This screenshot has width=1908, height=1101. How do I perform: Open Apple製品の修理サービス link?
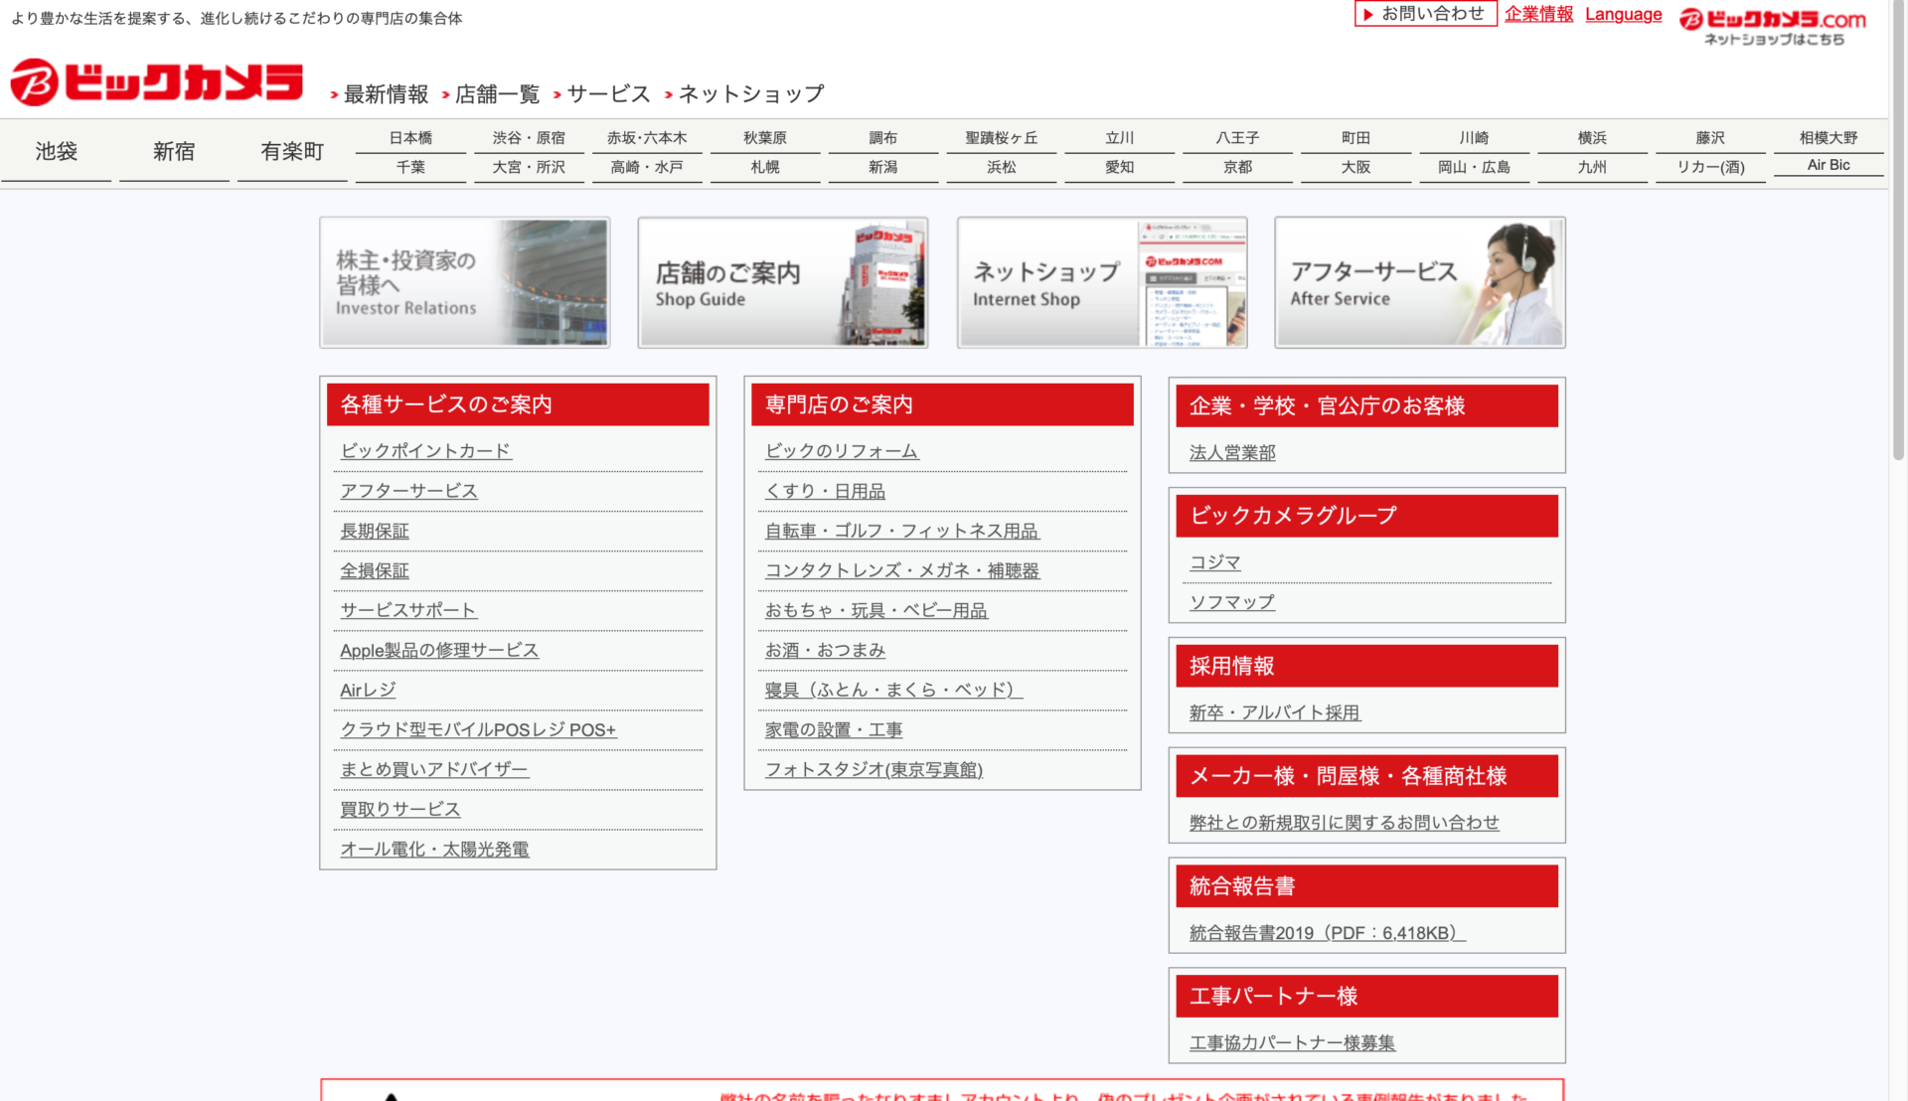439,650
